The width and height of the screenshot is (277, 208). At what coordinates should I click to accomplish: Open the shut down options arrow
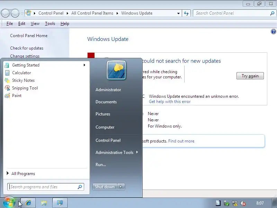pyautogui.click(x=121, y=187)
